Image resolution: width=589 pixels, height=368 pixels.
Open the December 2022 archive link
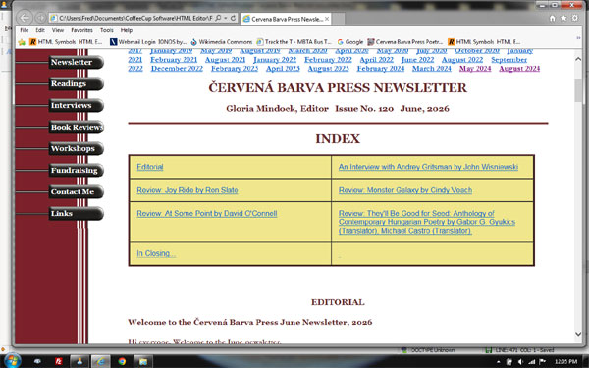tap(177, 69)
